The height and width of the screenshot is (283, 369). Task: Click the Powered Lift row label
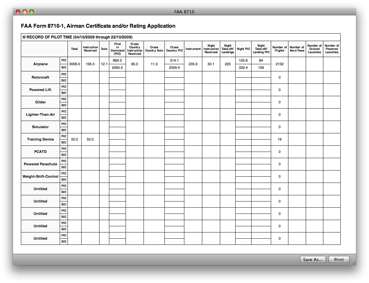(x=40, y=90)
